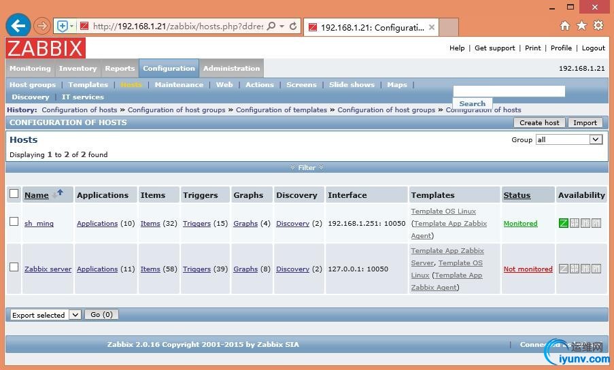Open the Actions submenu

click(260, 84)
